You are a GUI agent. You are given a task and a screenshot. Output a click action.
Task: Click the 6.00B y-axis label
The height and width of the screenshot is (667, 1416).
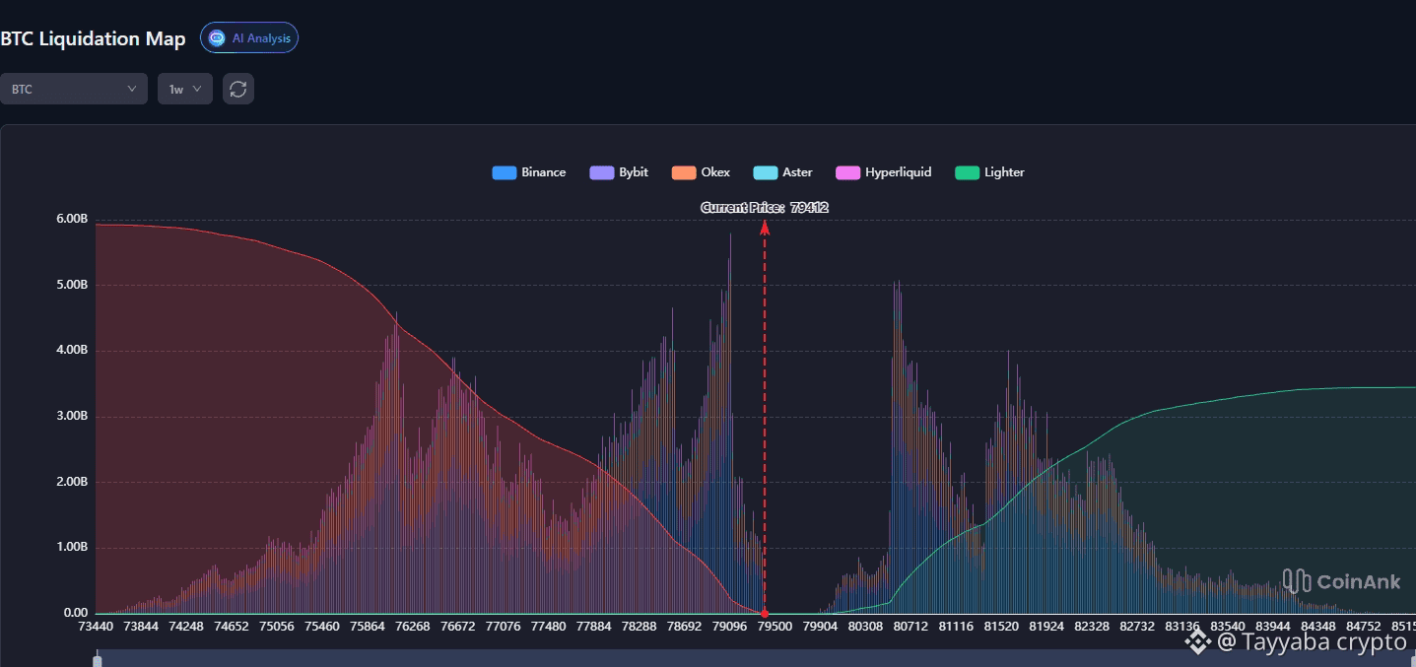(x=73, y=219)
